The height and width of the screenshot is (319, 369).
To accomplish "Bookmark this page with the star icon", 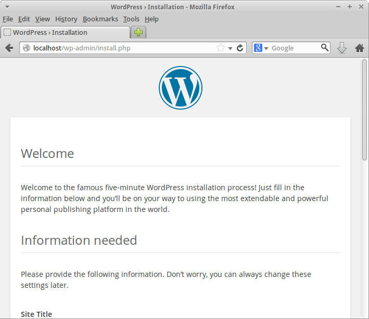I will point(221,48).
